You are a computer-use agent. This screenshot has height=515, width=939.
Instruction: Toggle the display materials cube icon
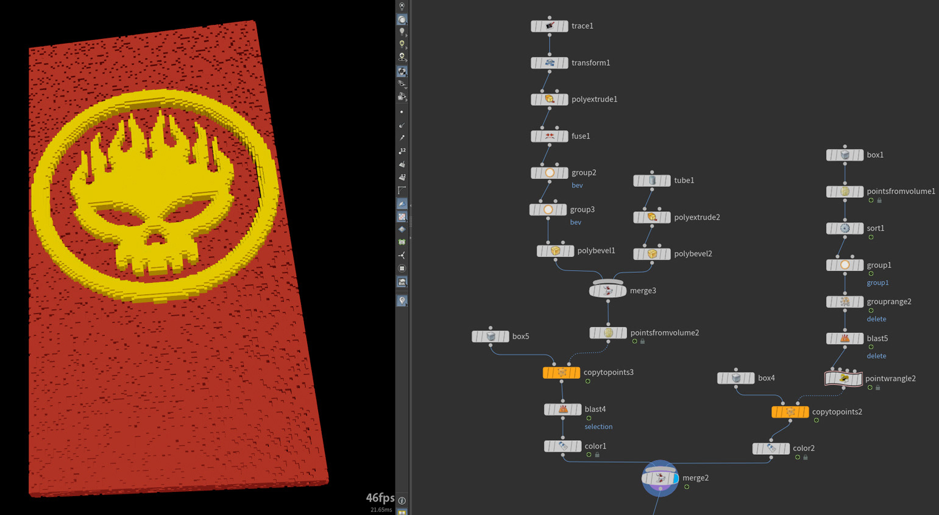(402, 71)
